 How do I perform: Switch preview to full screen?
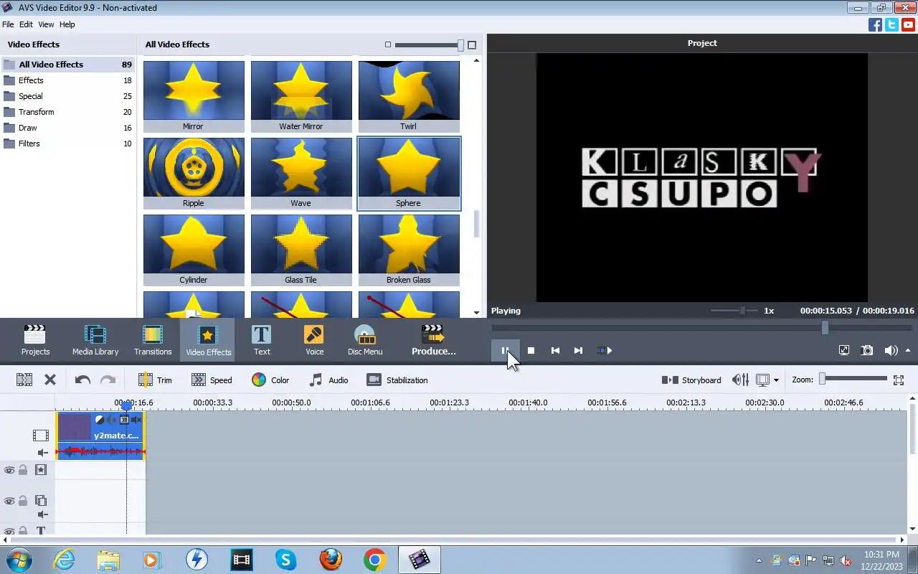pos(844,351)
